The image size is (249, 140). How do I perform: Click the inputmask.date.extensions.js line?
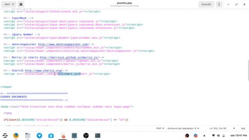coord(73,24)
